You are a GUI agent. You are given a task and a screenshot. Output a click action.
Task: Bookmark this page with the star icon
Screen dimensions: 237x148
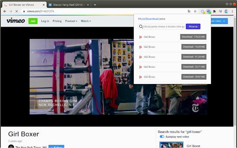[x=195, y=11]
